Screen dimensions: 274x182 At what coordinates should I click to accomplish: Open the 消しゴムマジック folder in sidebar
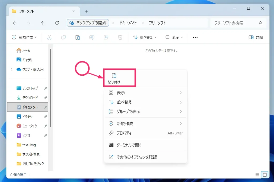(x=30, y=164)
